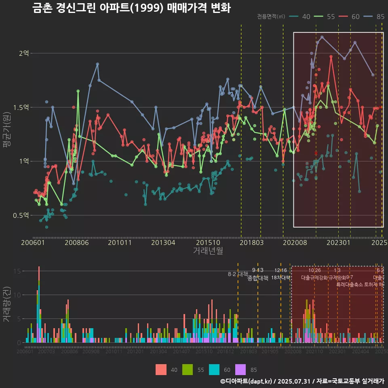Click the 1억 y-axis label

[24, 161]
